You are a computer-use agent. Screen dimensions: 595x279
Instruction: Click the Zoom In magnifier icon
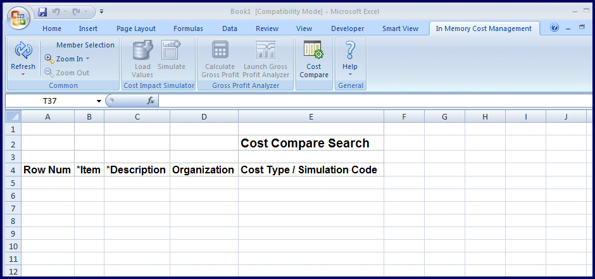49,59
